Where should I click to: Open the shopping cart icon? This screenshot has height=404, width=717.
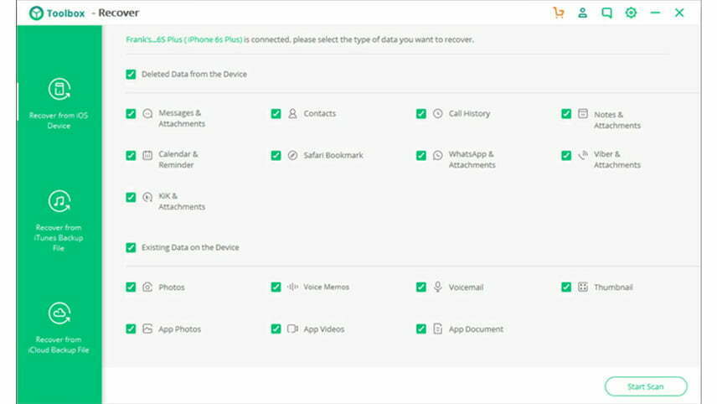(559, 13)
